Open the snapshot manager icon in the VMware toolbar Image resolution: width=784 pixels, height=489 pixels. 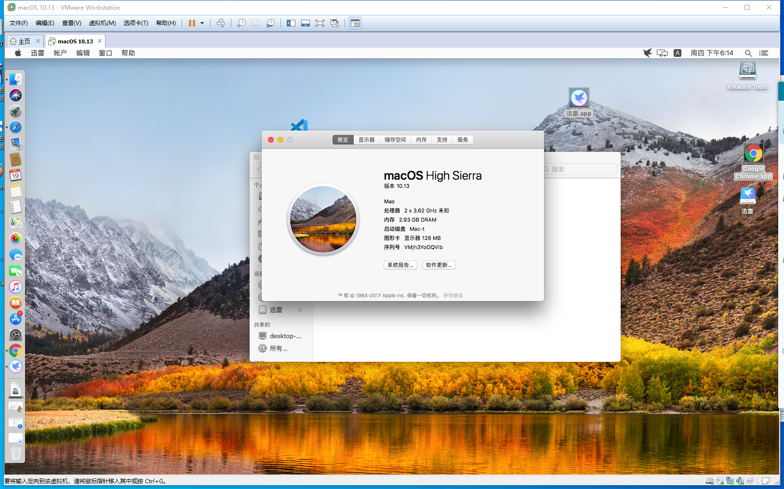tap(271, 23)
